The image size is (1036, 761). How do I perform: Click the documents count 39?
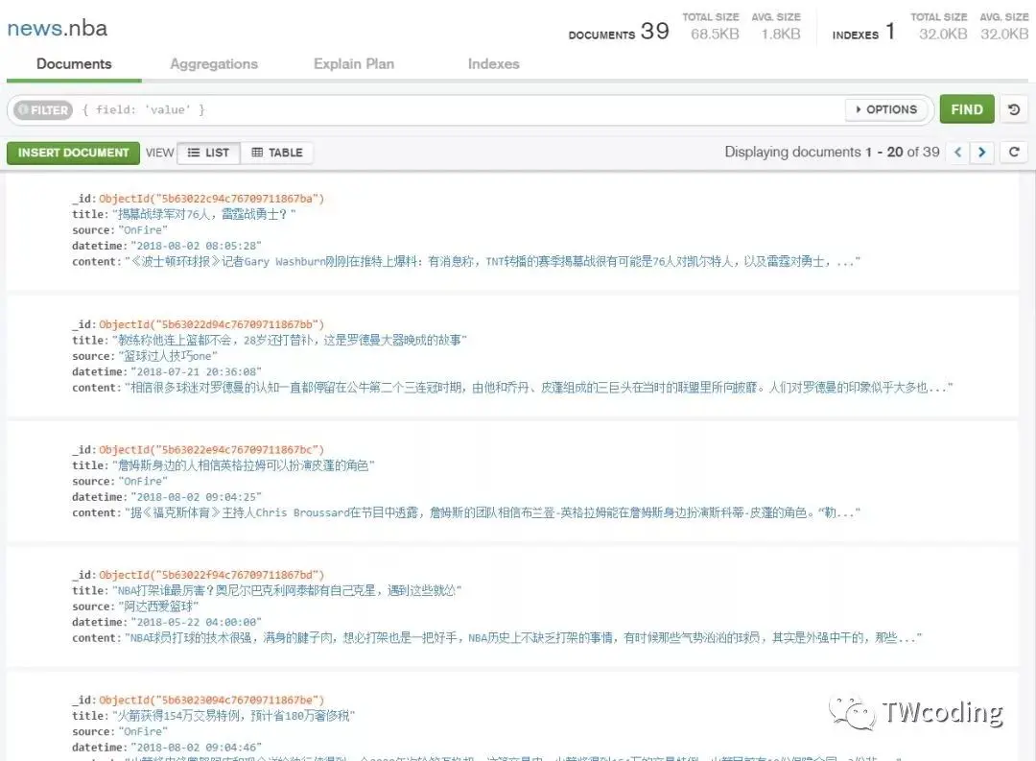655,31
